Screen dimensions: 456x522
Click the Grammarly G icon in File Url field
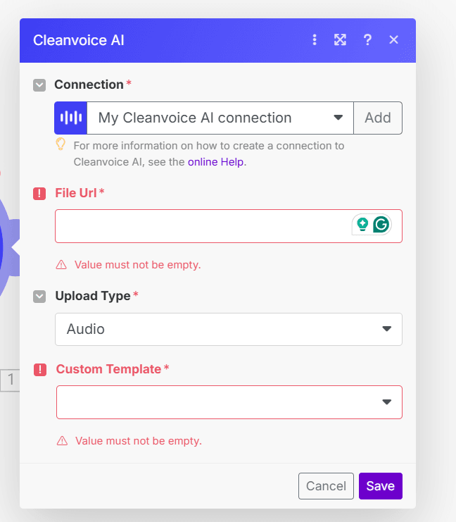click(381, 225)
